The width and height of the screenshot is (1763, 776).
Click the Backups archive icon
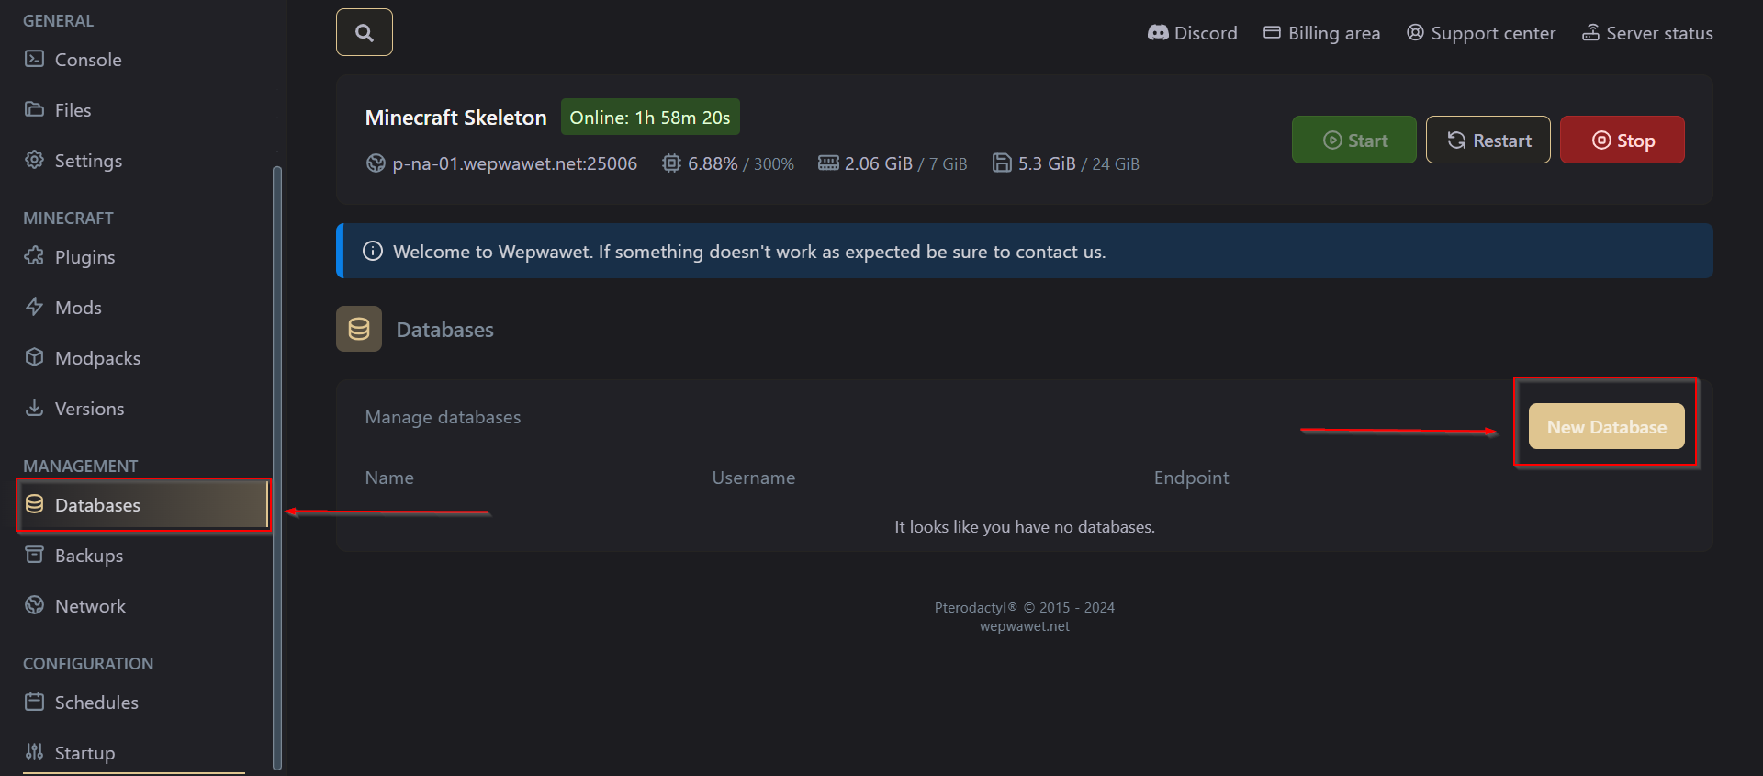click(34, 555)
